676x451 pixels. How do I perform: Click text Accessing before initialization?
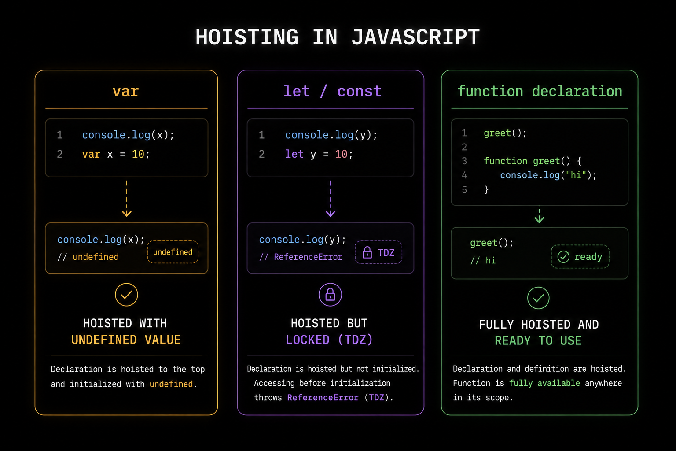(x=322, y=383)
